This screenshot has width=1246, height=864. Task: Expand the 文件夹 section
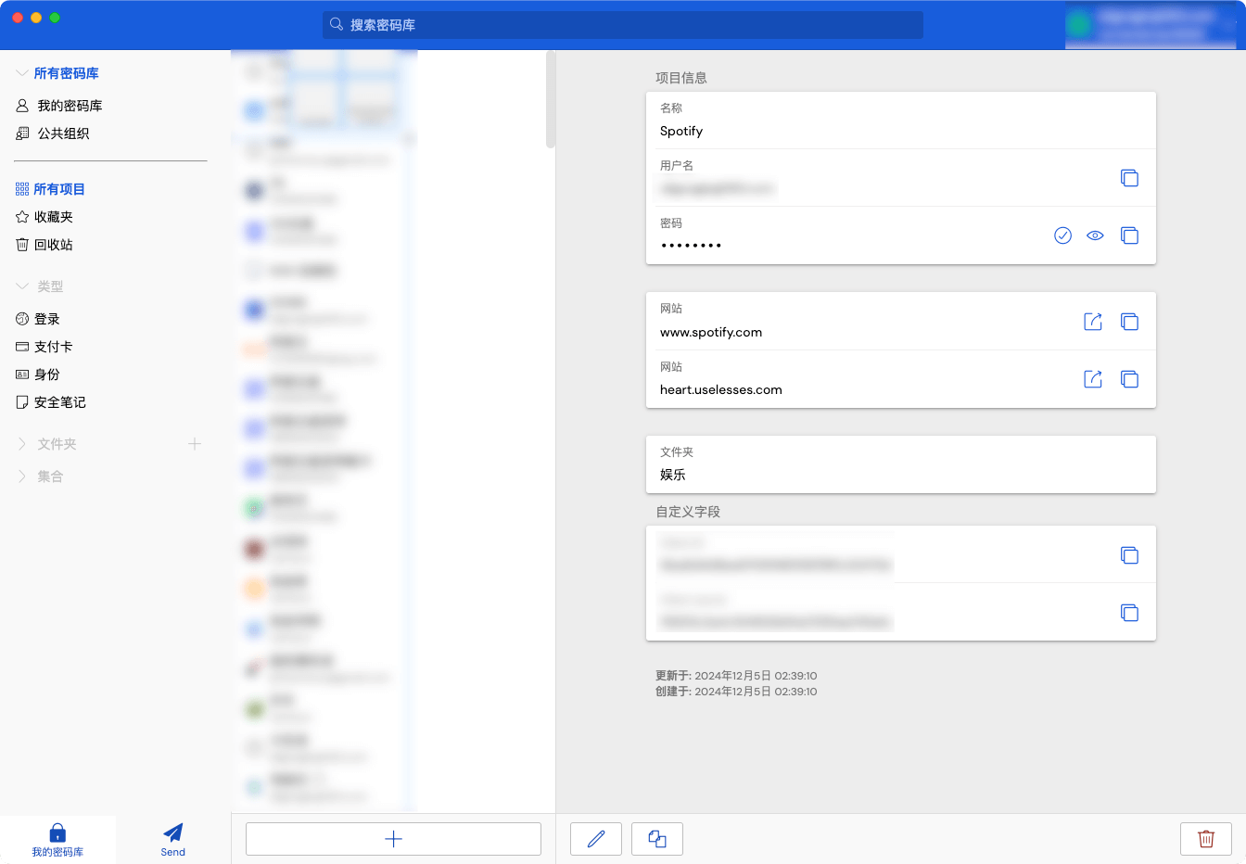(x=22, y=444)
